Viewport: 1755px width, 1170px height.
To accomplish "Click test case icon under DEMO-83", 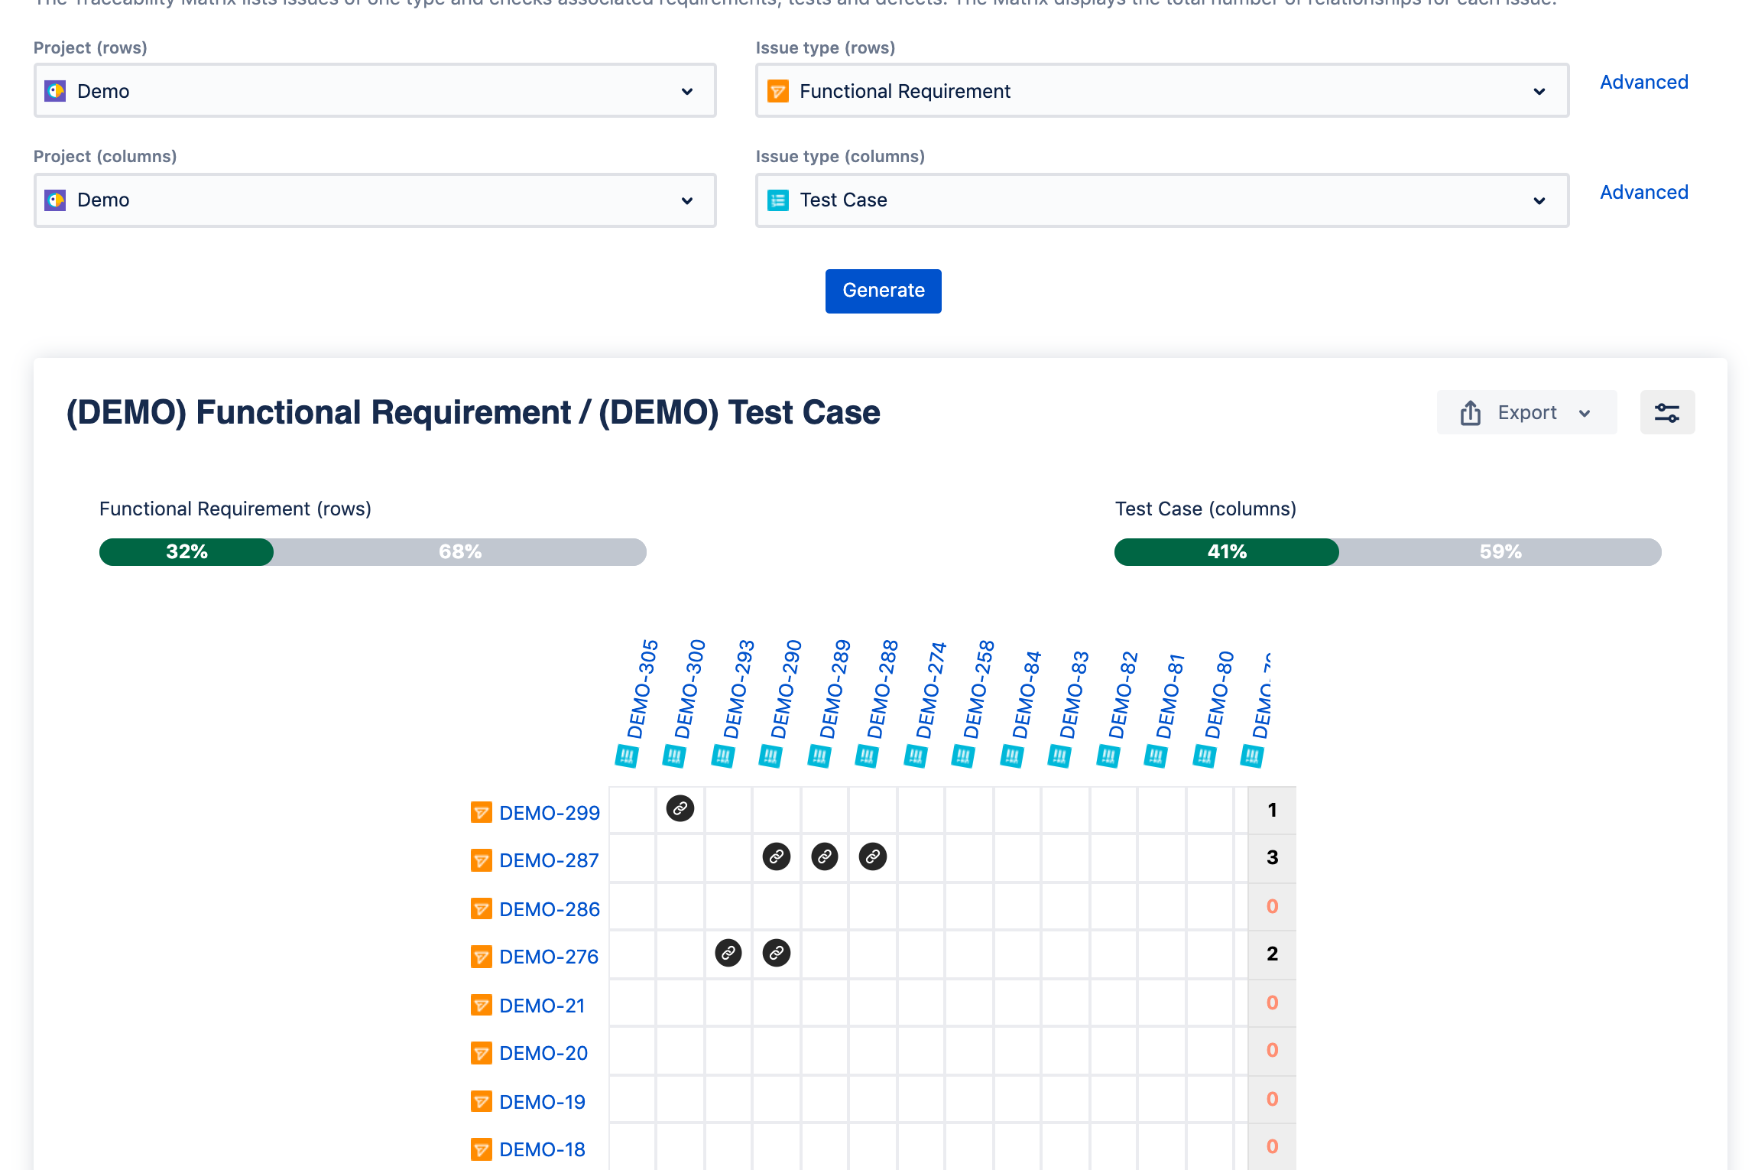I will (x=1059, y=757).
